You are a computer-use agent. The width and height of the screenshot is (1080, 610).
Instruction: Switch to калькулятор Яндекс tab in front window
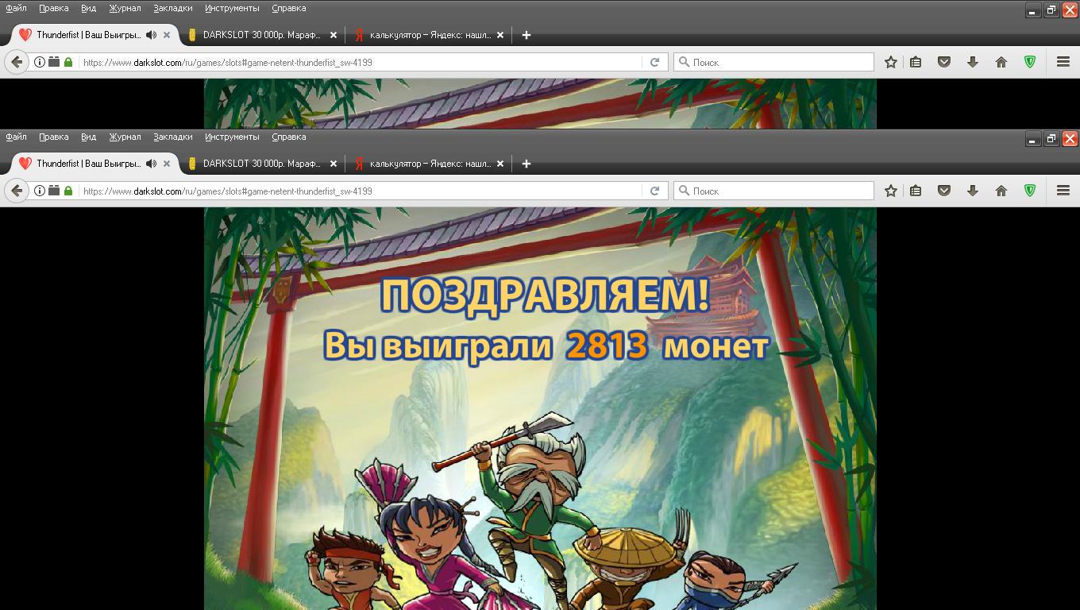429,164
